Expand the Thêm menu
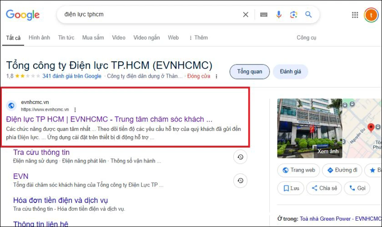This screenshot has width=382, height=227. pyautogui.click(x=198, y=38)
